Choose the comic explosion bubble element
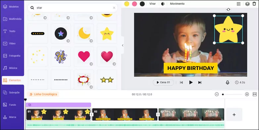This screenshot has width=259, height=130. 84,80
